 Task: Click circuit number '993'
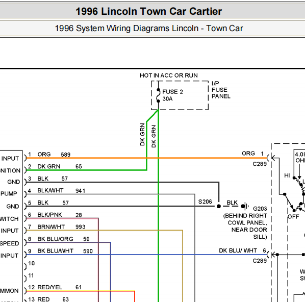pos(80,227)
